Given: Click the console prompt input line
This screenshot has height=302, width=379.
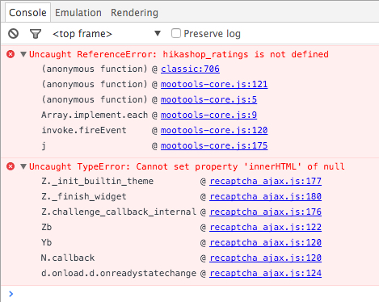Looking at the screenshot, I should (194, 294).
